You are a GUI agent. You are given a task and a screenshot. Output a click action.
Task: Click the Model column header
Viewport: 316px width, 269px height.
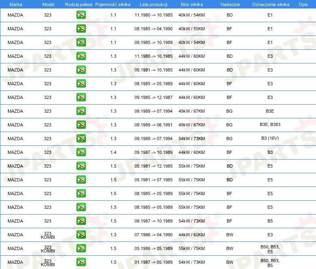[48, 4]
